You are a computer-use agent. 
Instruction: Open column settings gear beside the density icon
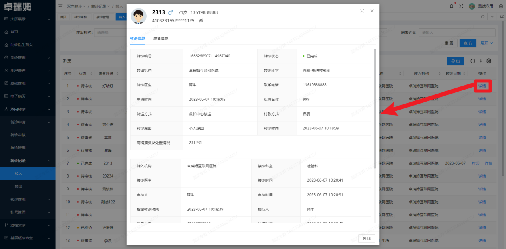[x=489, y=61]
